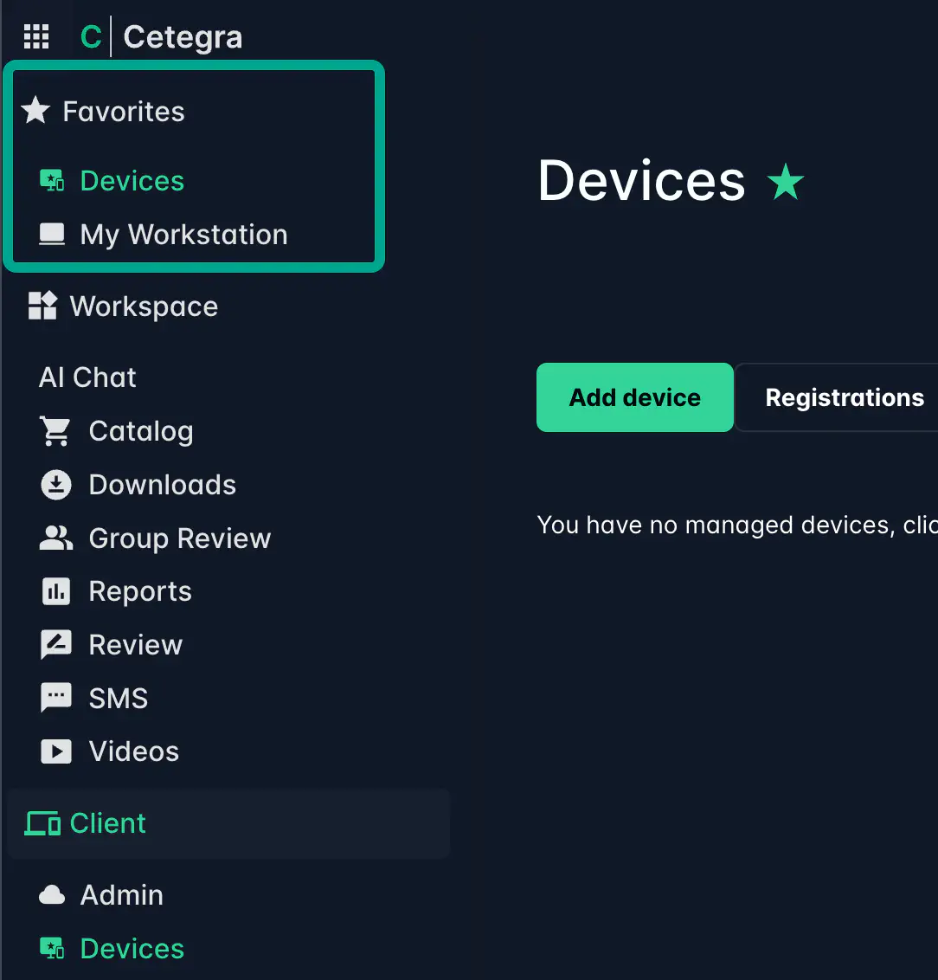The height and width of the screenshot is (980, 938).
Task: Click the Review pencil icon
Action: tap(56, 645)
